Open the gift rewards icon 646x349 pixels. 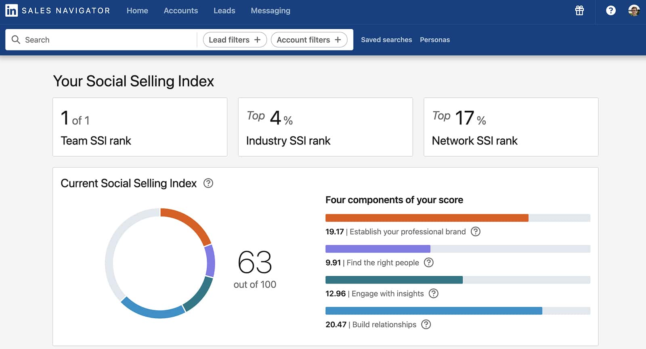point(579,11)
